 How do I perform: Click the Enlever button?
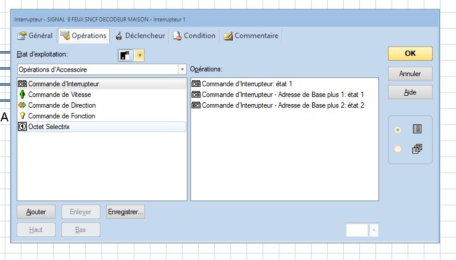click(81, 212)
